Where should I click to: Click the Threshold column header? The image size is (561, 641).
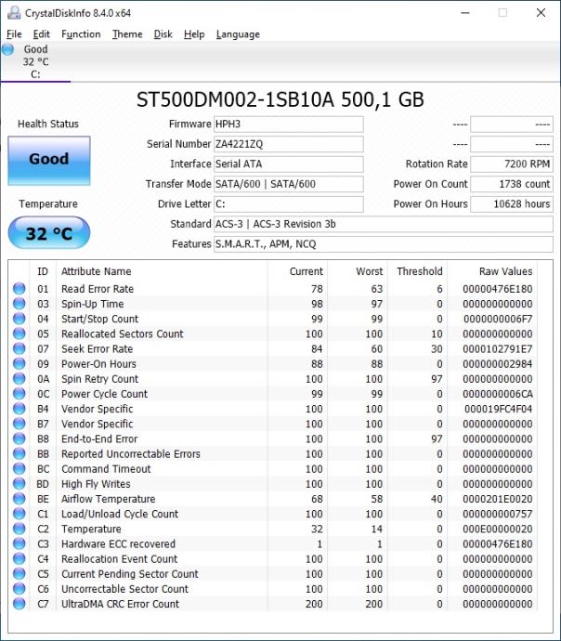pos(420,271)
